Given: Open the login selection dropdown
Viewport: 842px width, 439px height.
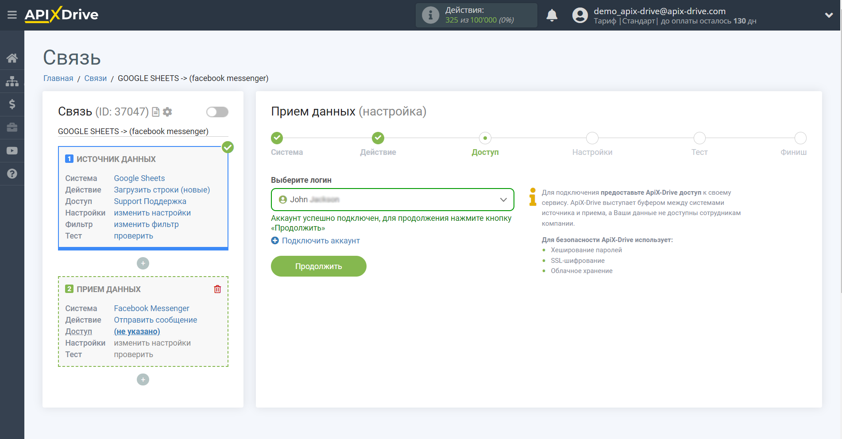Looking at the screenshot, I should pos(392,200).
